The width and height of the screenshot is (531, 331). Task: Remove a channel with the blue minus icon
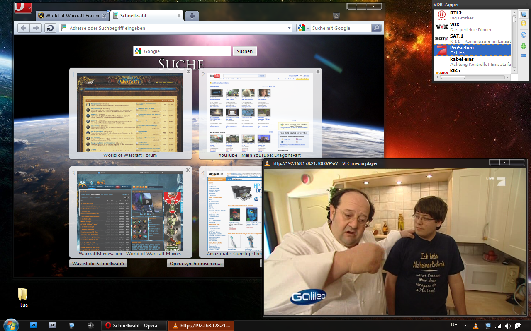[x=524, y=55]
